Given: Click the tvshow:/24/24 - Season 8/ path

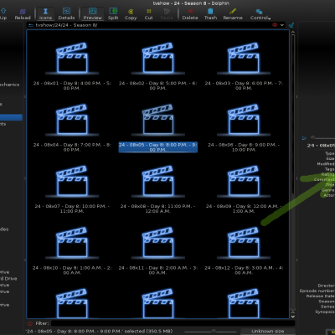Looking at the screenshot, I should (x=66, y=25).
